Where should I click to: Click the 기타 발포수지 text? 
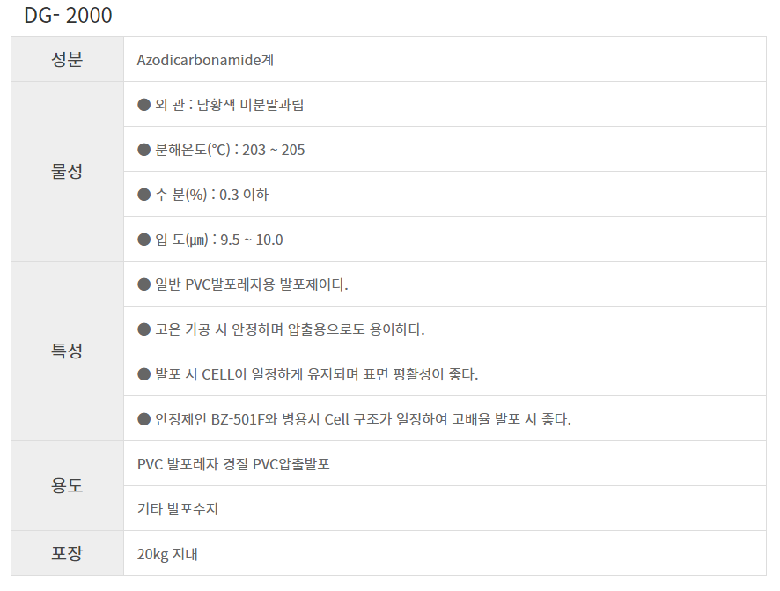179,509
